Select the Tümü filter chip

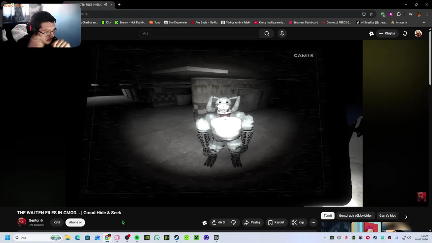(328, 216)
